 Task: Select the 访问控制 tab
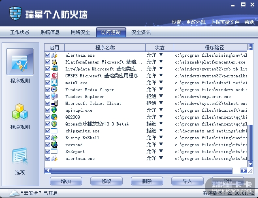click(111, 32)
